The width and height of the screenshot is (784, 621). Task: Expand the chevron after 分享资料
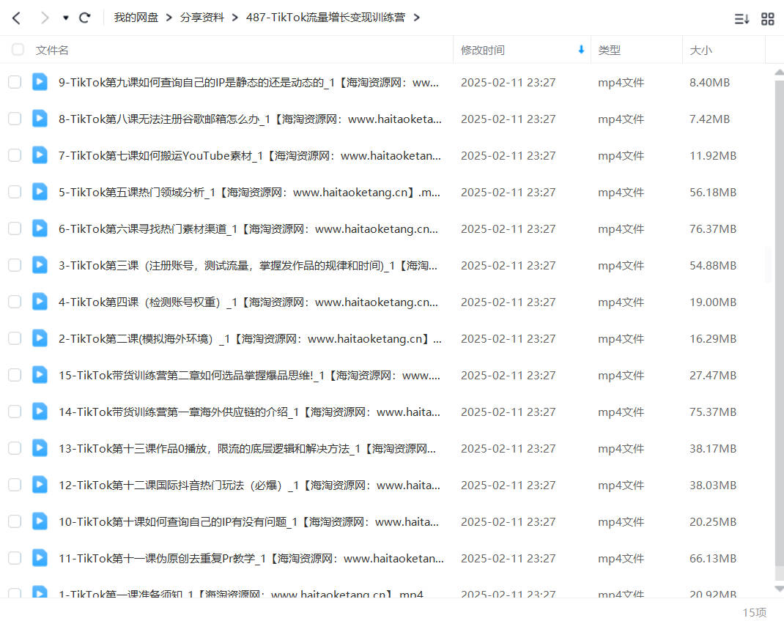pyautogui.click(x=235, y=18)
